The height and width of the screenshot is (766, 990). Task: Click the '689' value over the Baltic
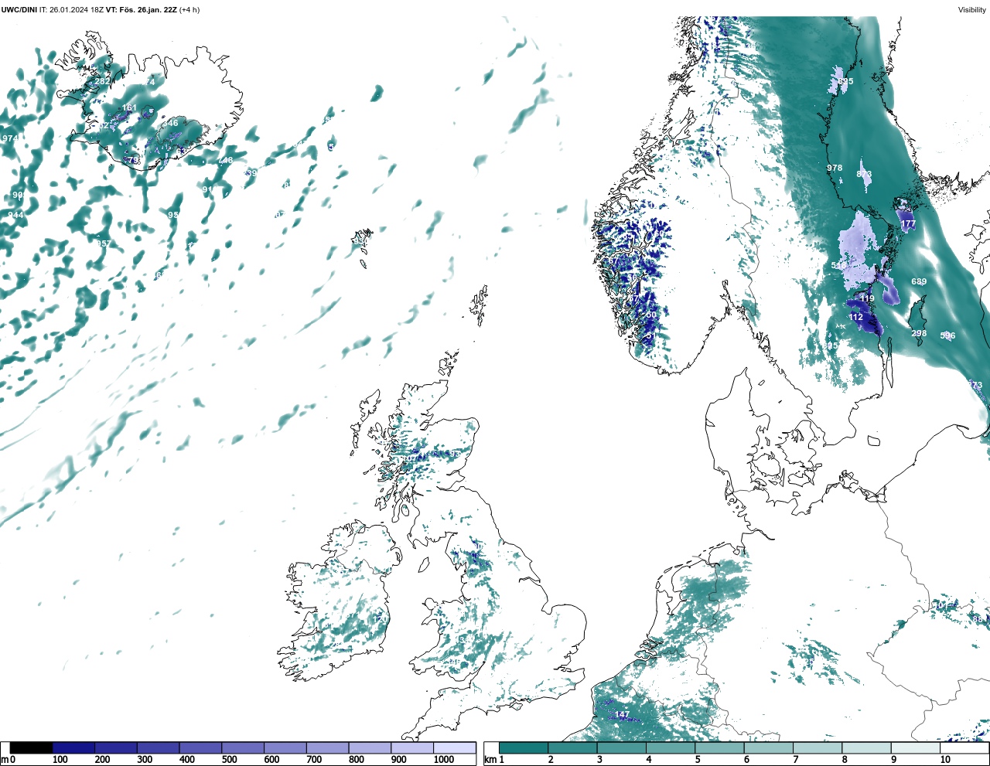[x=919, y=281]
